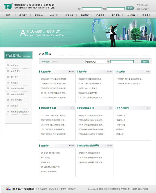Image resolution: width=156 pixels, height=193 pixels.
Task: Click the 站点地图 footer link
Action: [x=53, y=189]
